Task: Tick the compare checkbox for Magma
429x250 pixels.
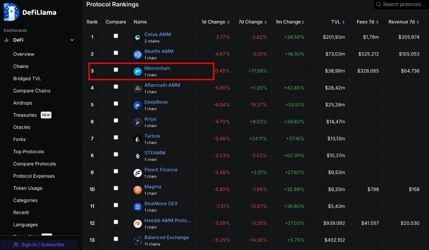Action: [x=116, y=188]
